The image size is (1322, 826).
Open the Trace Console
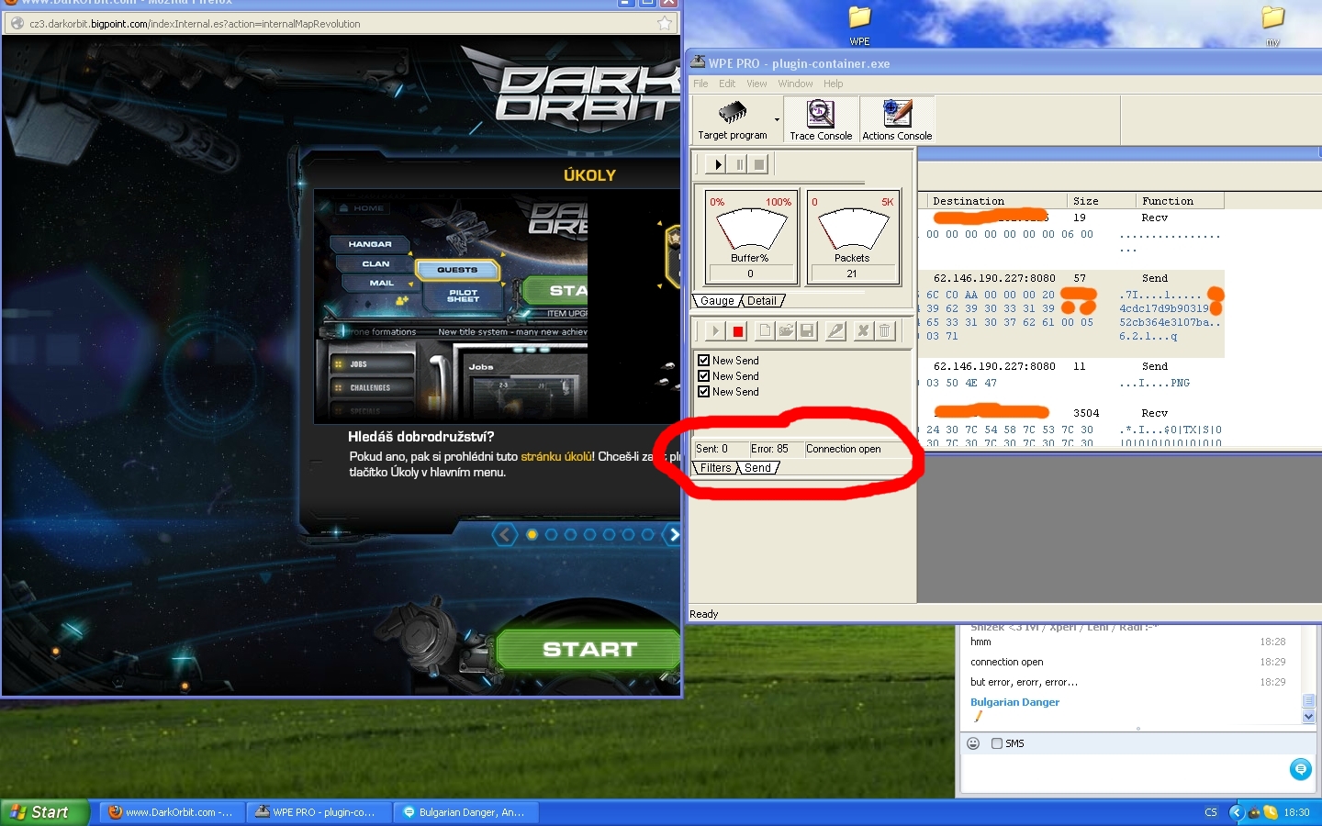821,120
